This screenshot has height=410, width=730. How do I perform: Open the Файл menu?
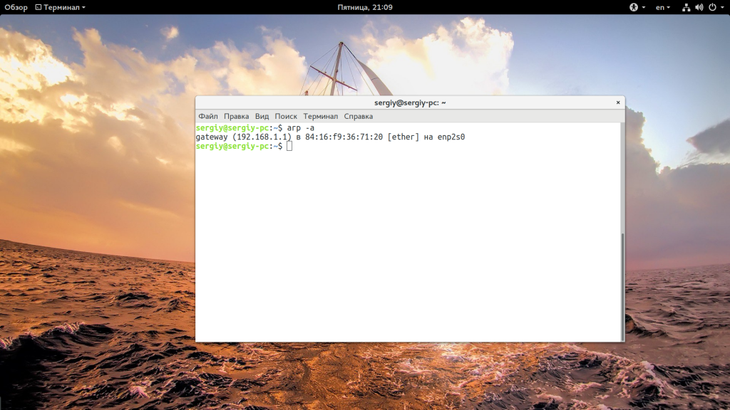click(207, 116)
